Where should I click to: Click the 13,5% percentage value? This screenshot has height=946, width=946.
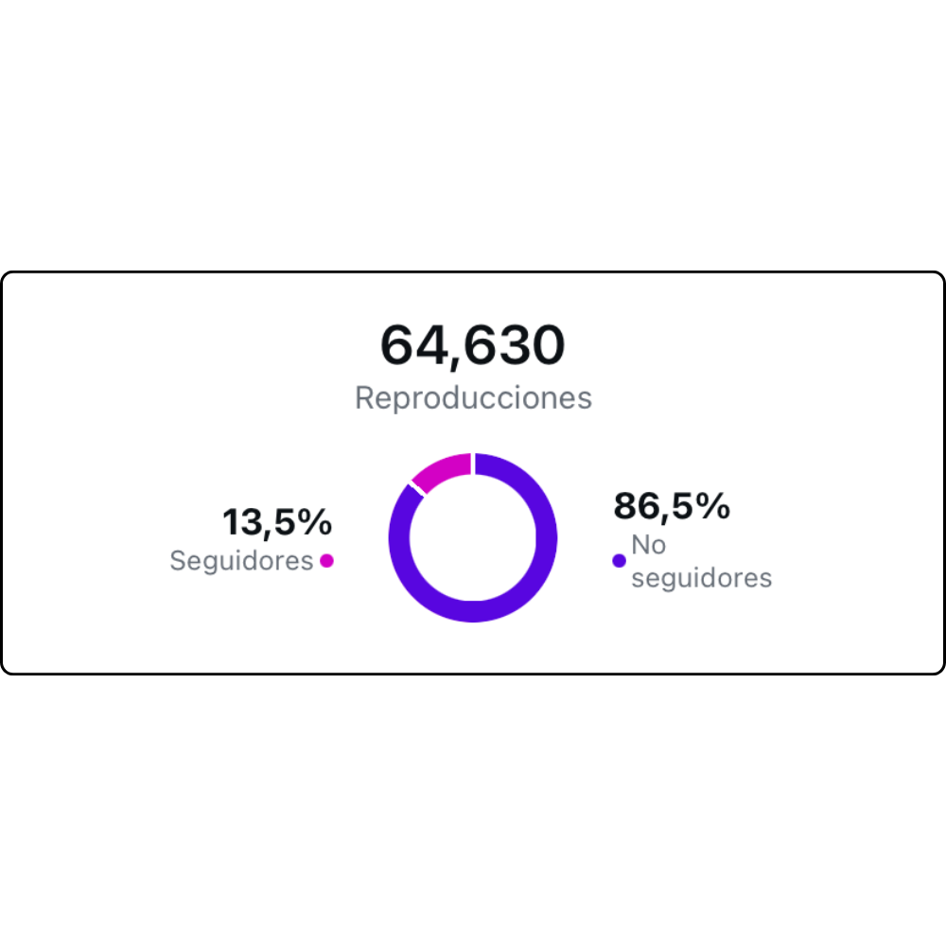(277, 521)
